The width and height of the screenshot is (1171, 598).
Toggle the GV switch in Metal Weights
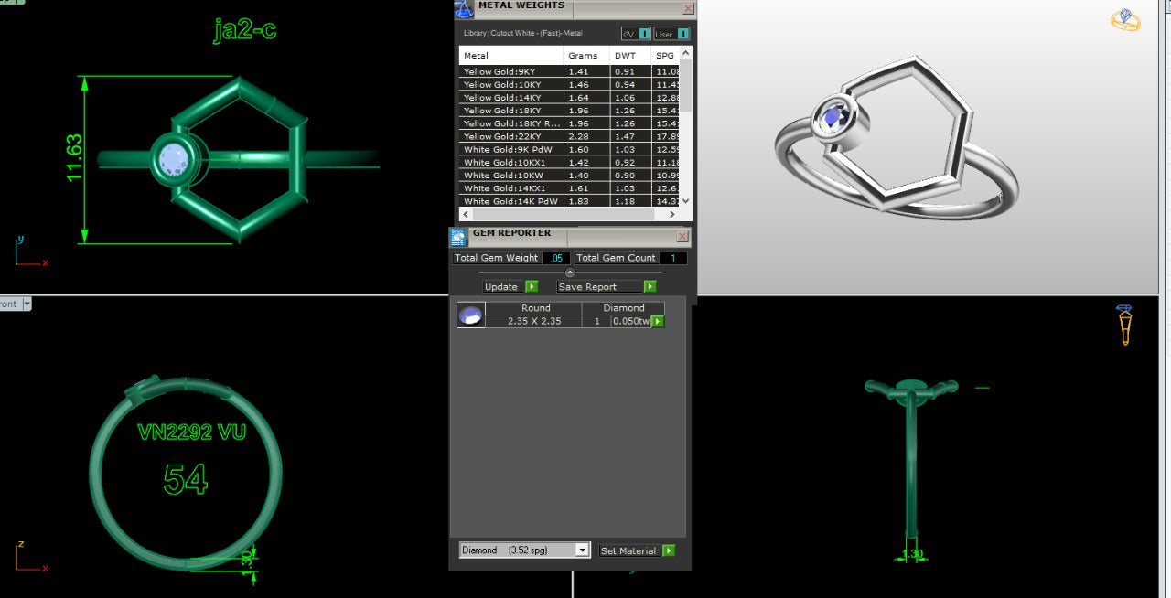645,34
